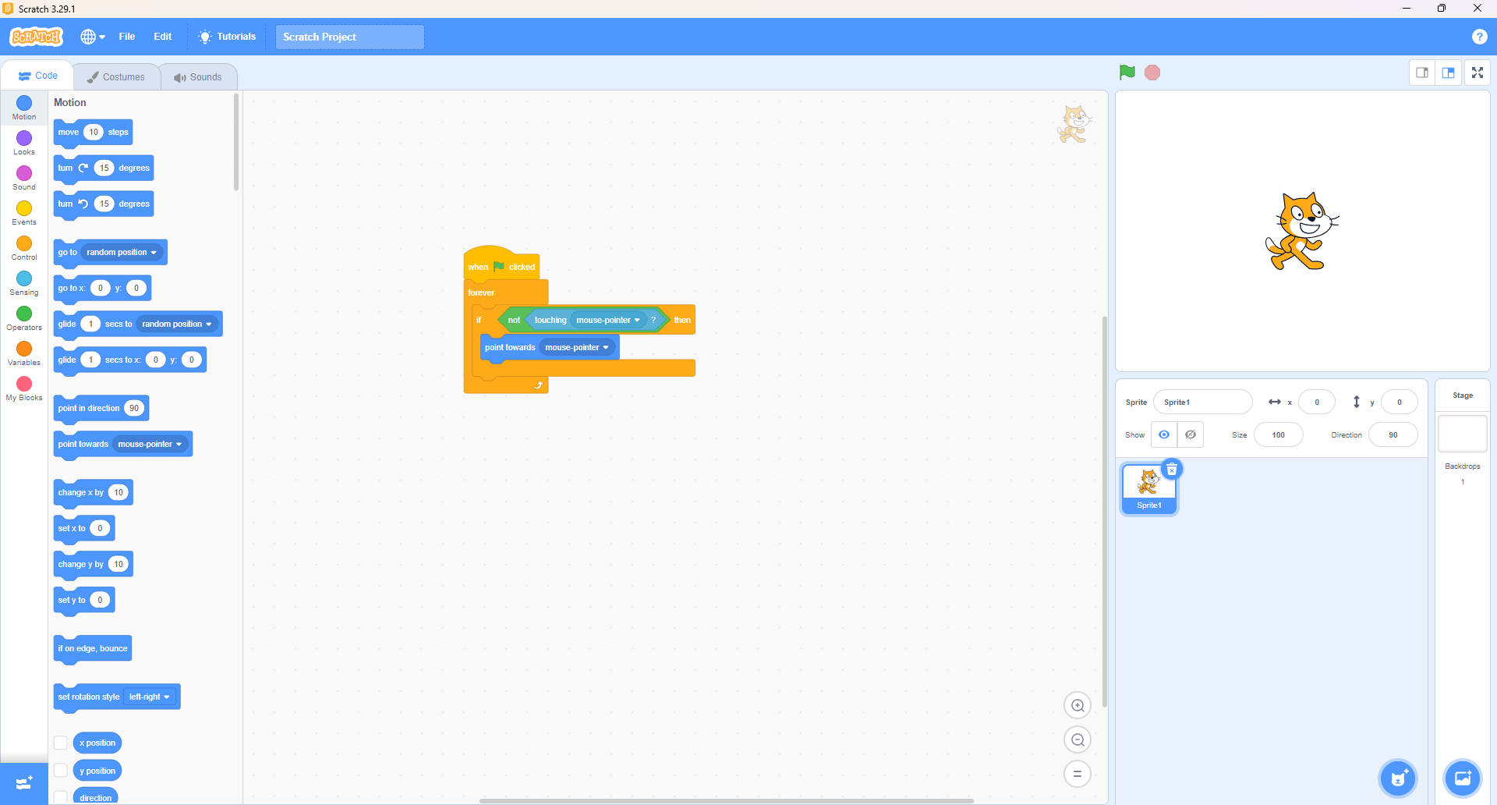Screen dimensions: 1497x805
Task: Select the Variables block category
Action: [24, 353]
